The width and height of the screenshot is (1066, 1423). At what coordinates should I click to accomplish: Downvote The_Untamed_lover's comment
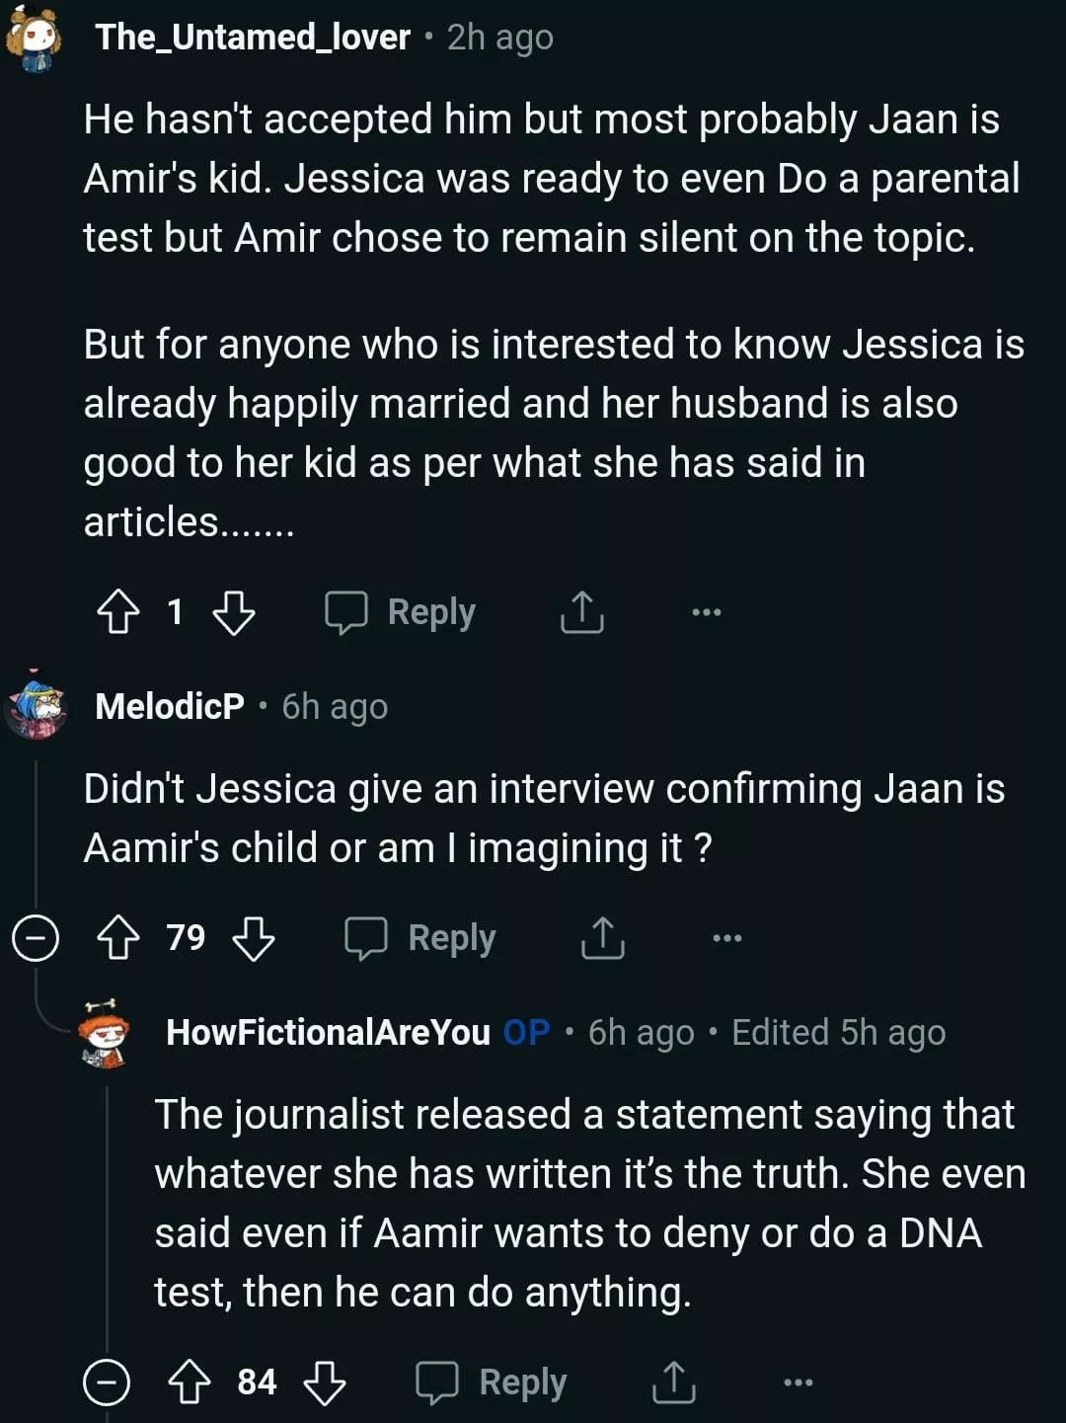tap(234, 612)
